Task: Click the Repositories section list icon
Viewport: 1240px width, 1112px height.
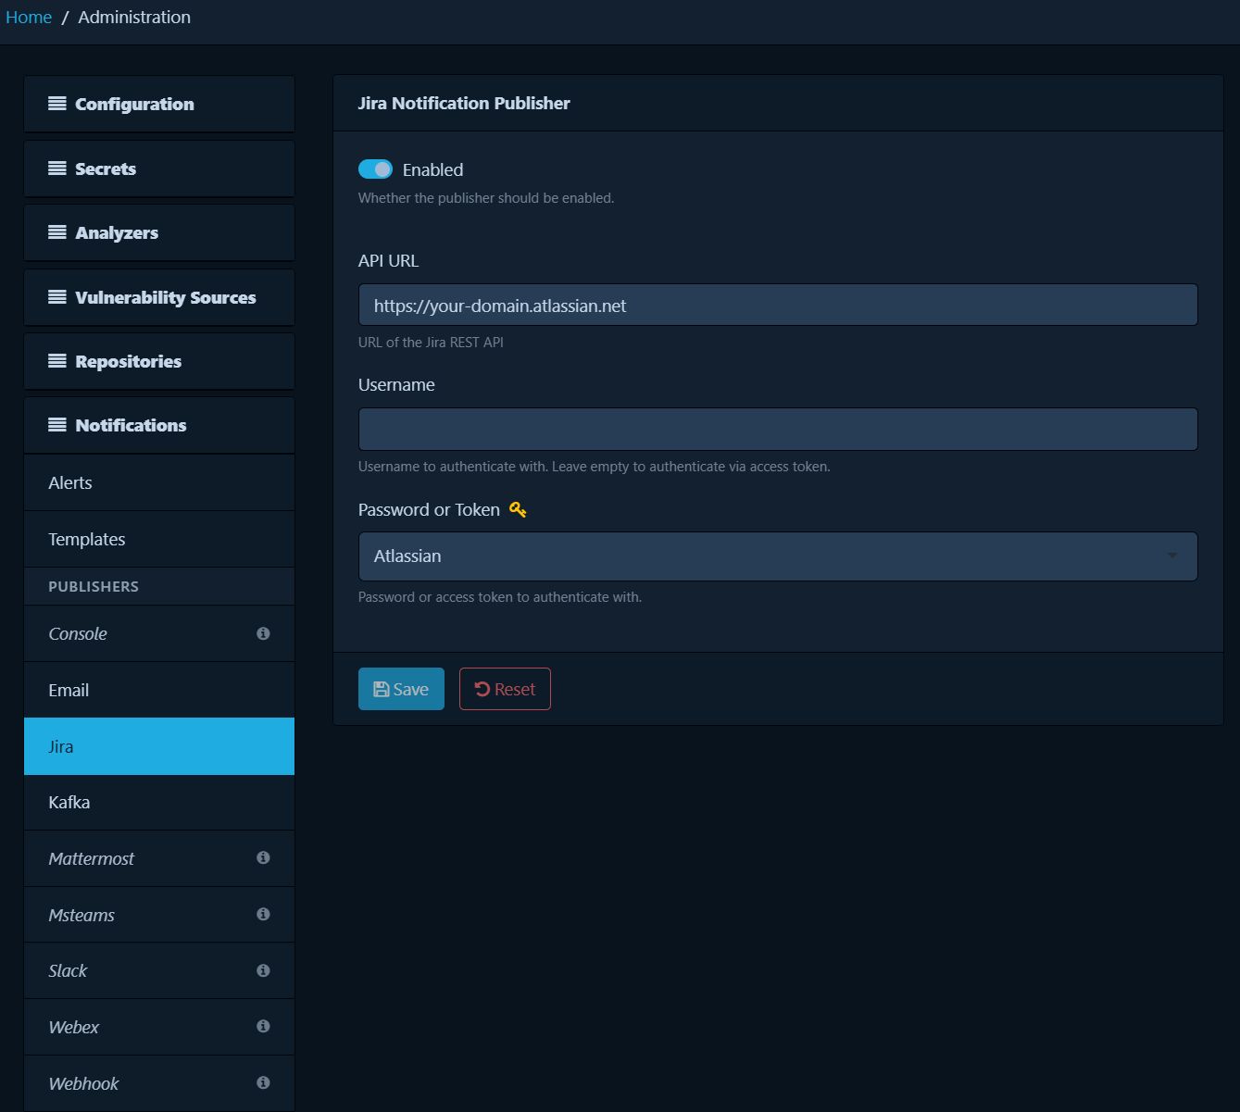Action: pyautogui.click(x=57, y=361)
